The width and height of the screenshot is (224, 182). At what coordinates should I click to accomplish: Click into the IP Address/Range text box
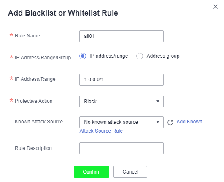click(121, 80)
